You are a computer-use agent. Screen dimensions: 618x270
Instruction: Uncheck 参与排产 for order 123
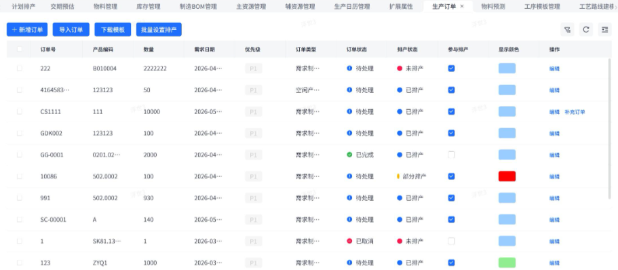coord(451,263)
